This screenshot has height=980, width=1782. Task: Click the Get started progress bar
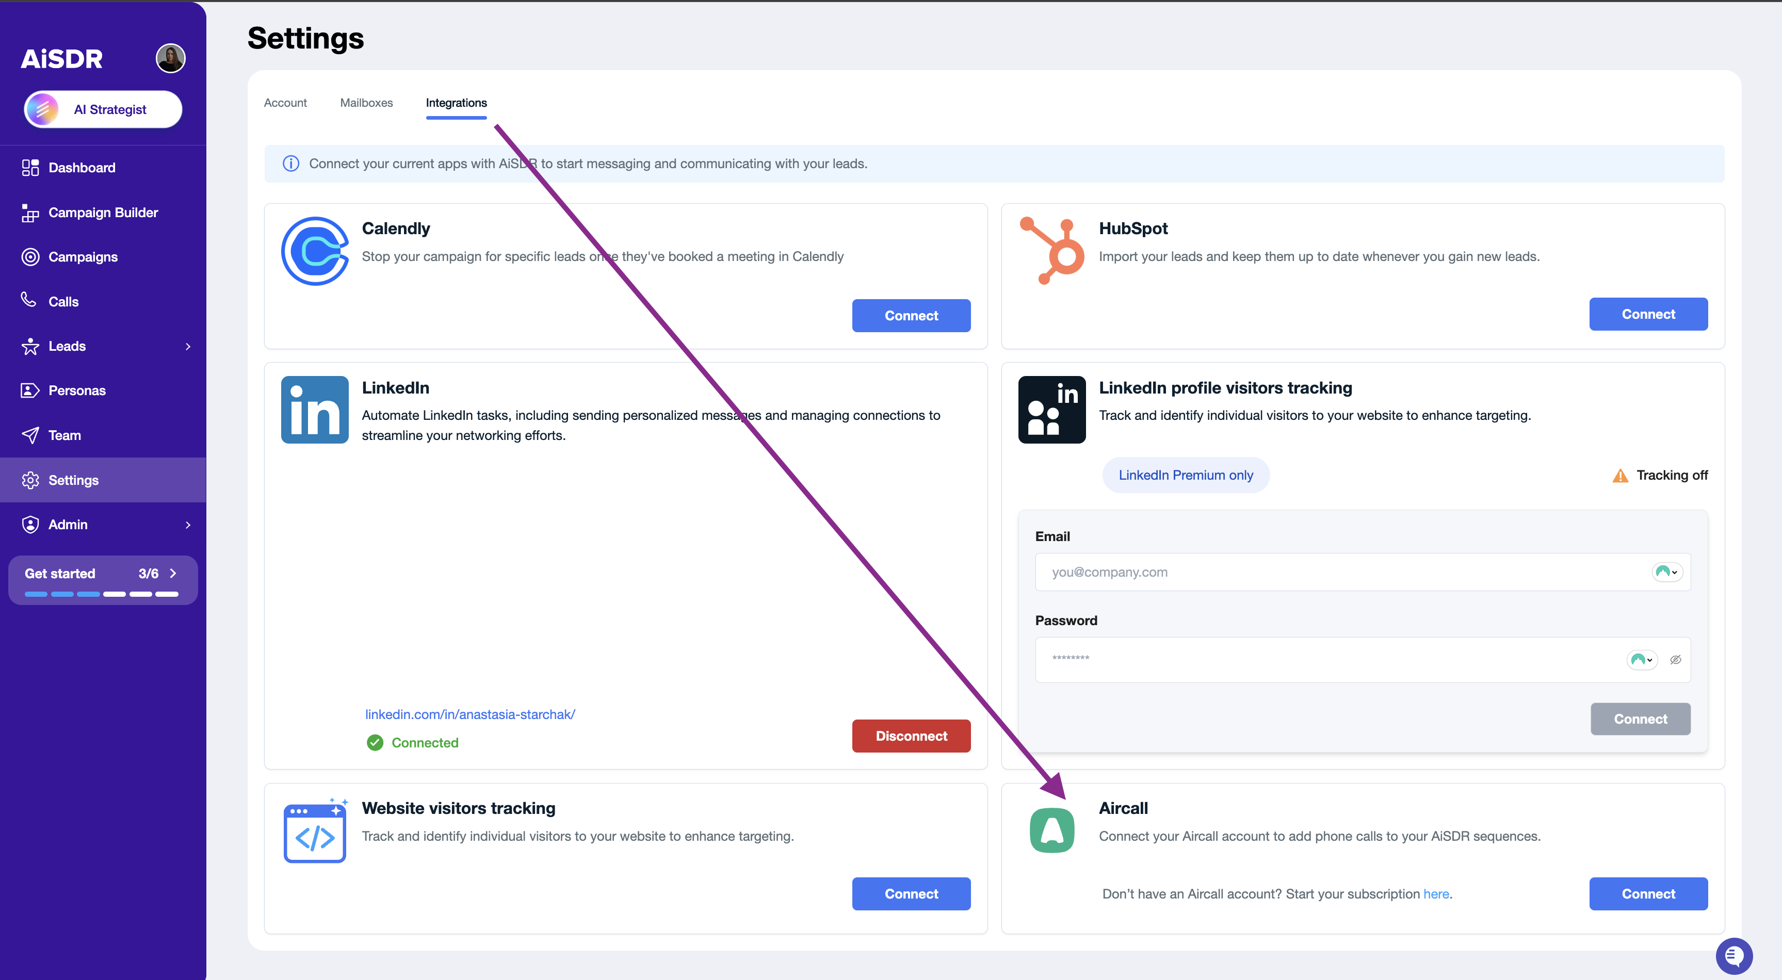tap(102, 594)
